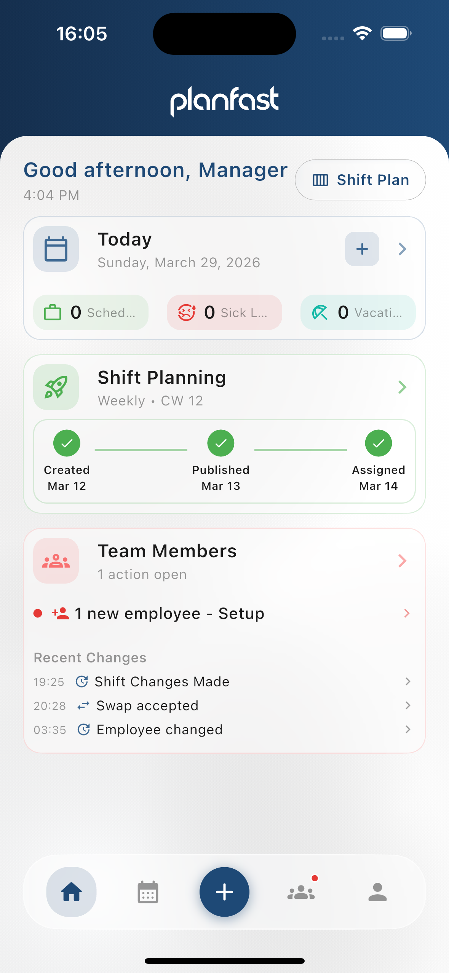The image size is (449, 973).
Task: Tap the pink Team Members group icon
Action: pyautogui.click(x=56, y=561)
